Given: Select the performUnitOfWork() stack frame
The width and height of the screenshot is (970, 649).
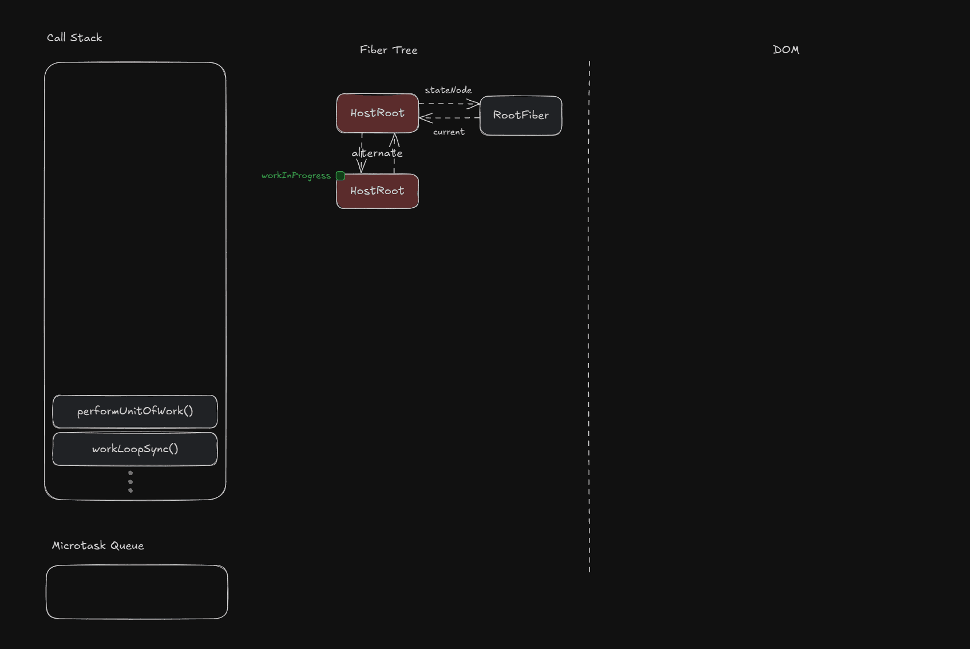Looking at the screenshot, I should [135, 411].
